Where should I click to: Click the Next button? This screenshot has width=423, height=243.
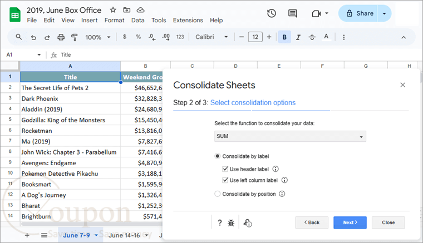click(350, 222)
